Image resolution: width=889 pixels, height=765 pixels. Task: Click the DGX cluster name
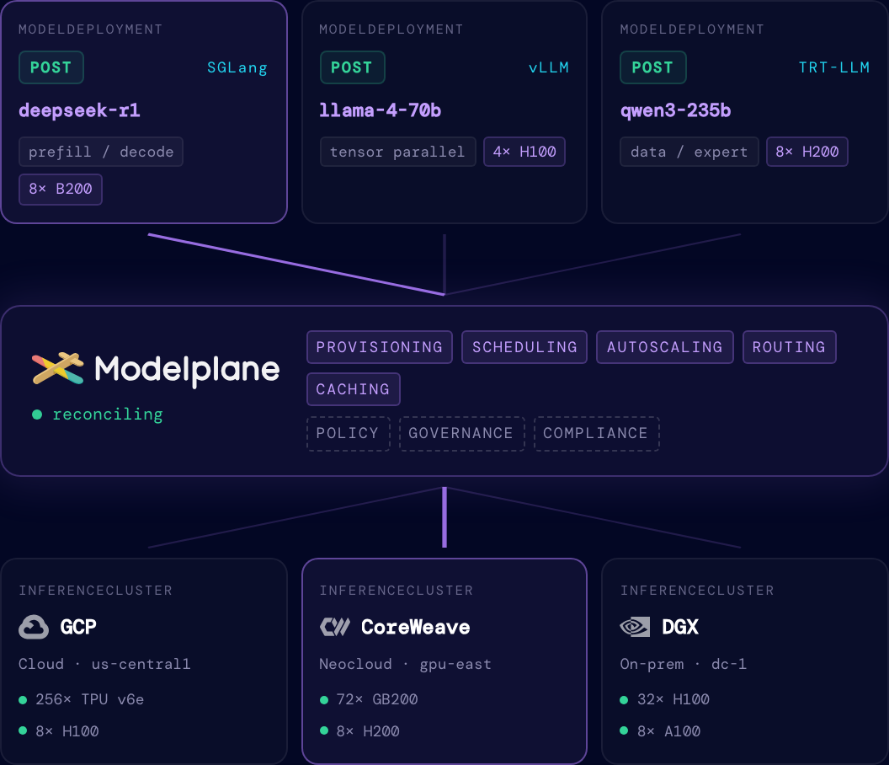point(680,627)
